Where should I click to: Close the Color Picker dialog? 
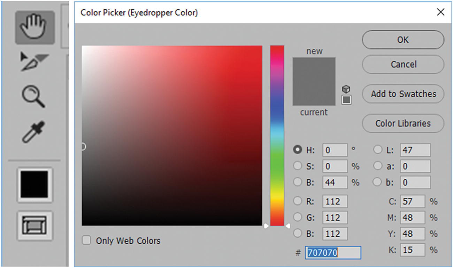coord(440,13)
